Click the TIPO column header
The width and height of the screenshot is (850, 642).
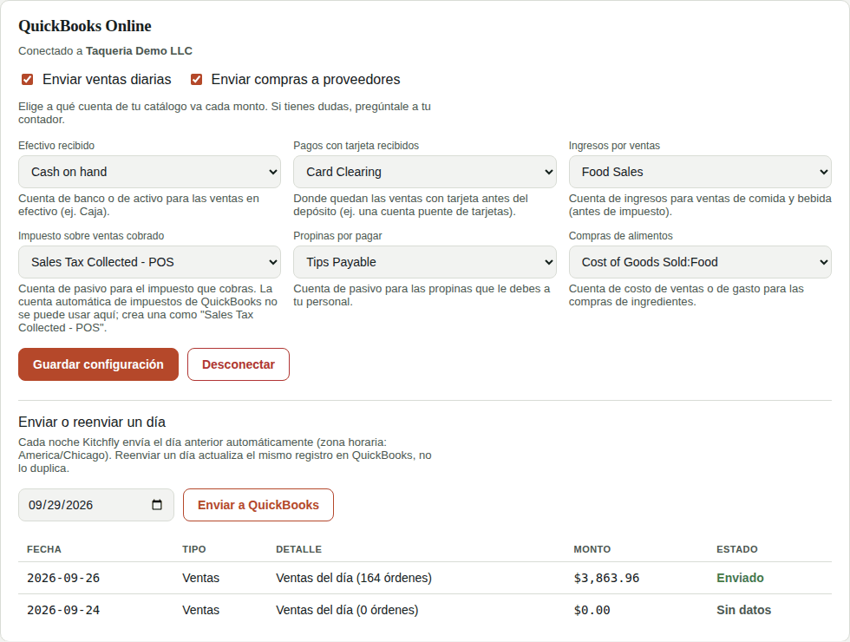point(194,549)
